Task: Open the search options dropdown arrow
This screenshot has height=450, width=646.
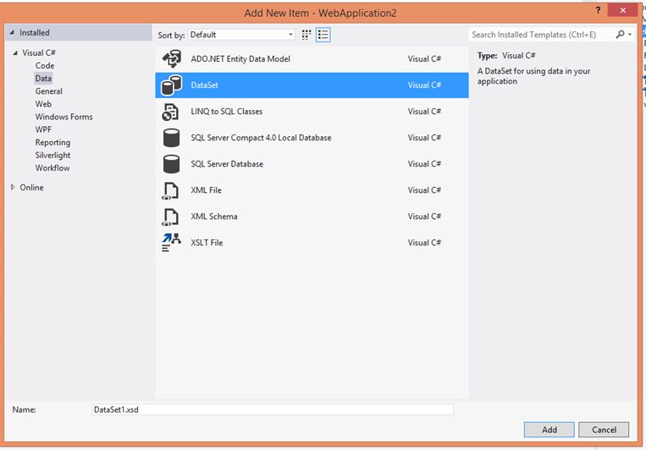Action: point(630,35)
